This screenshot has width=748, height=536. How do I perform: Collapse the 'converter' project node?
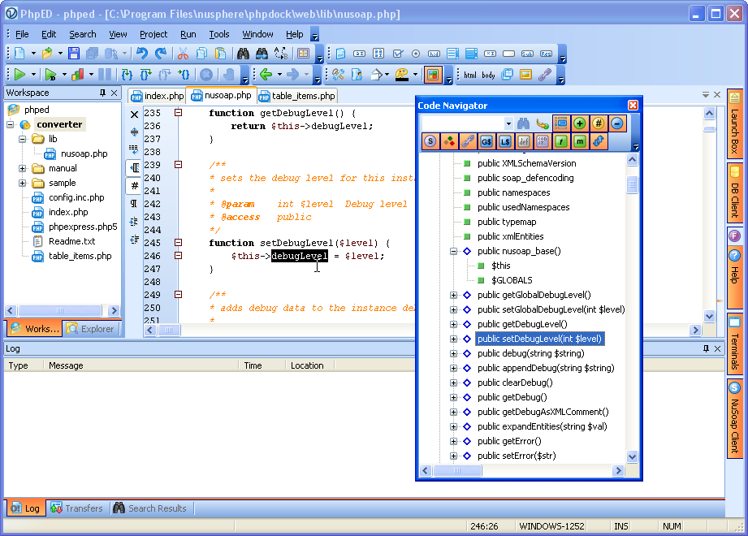[x=10, y=124]
